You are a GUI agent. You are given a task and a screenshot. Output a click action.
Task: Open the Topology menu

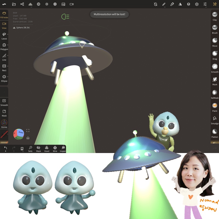point(30,4)
